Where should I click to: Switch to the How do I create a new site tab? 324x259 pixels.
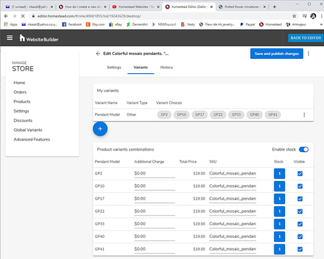pos(83,7)
